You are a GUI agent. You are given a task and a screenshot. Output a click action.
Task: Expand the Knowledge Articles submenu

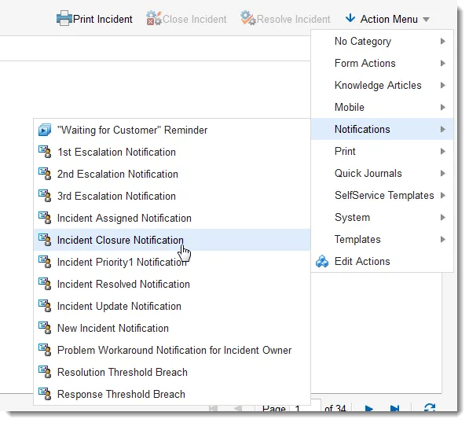383,86
